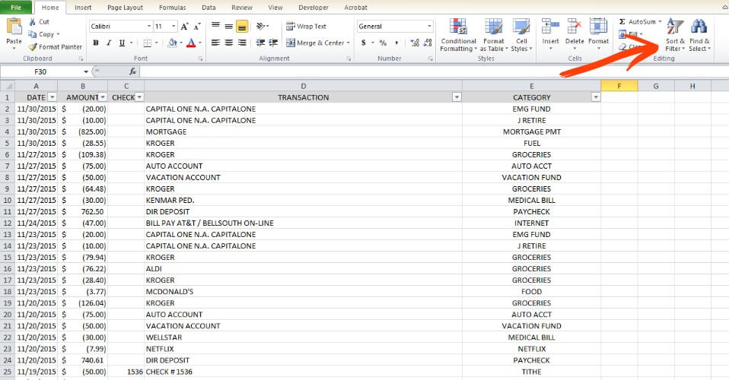This screenshot has width=729, height=380.
Task: Open the File tab
Action: pyautogui.click(x=16, y=8)
